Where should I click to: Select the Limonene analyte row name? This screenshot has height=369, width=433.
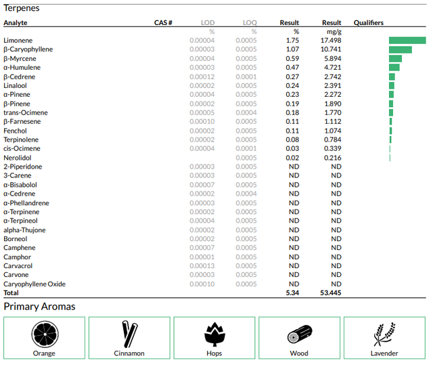[18, 41]
